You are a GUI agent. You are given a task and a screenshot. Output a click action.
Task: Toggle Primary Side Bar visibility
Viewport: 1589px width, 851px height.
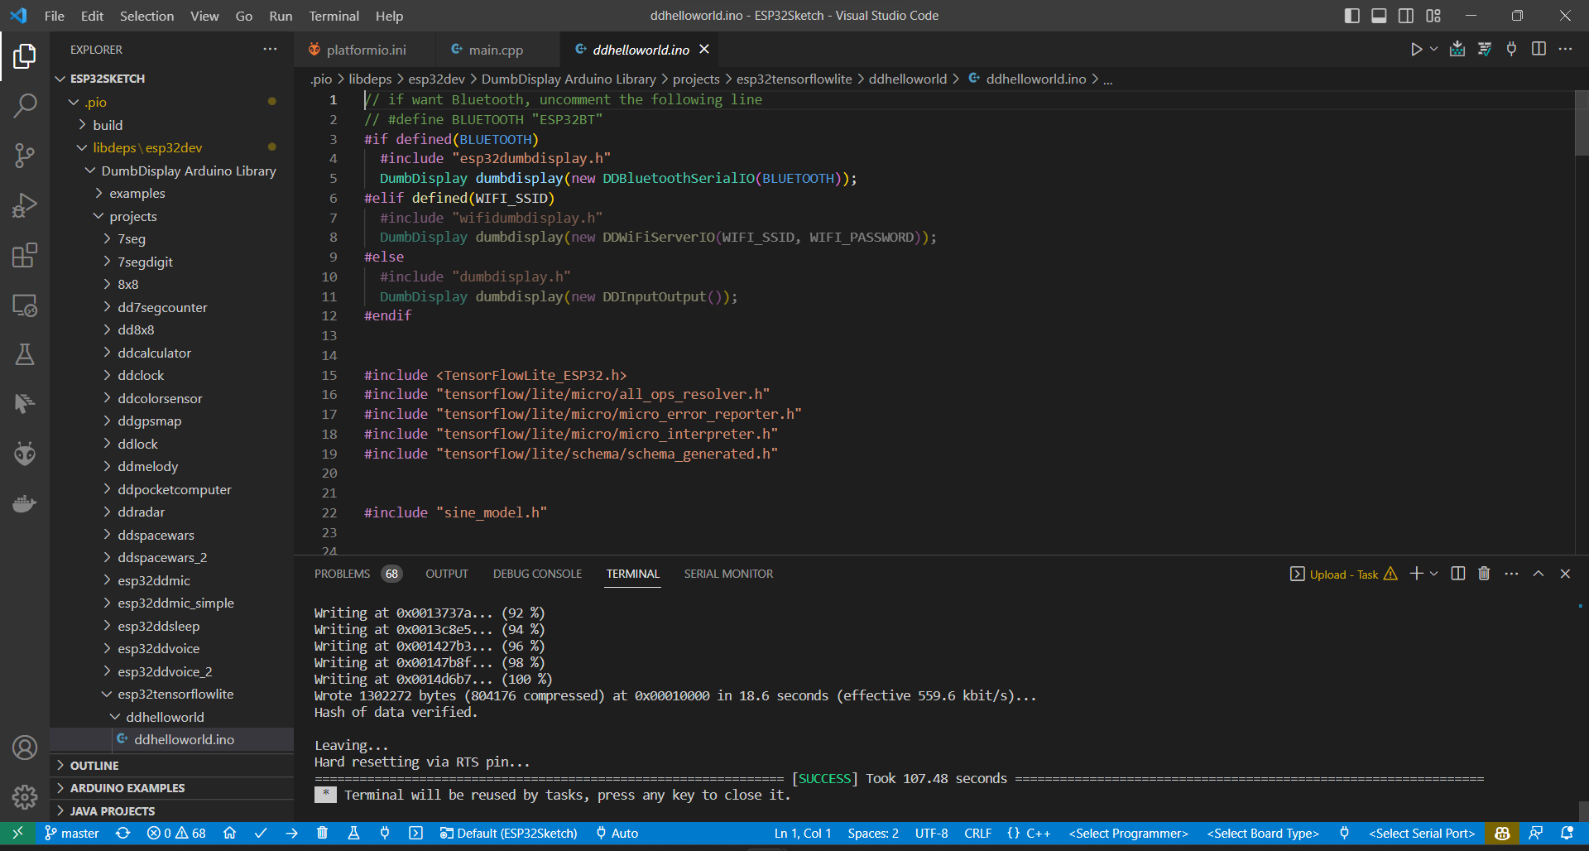click(1352, 16)
